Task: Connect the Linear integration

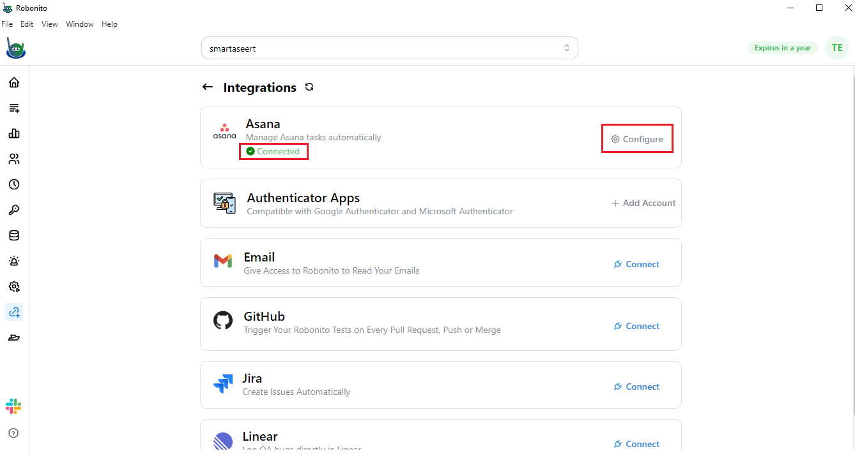Action: tap(636, 444)
